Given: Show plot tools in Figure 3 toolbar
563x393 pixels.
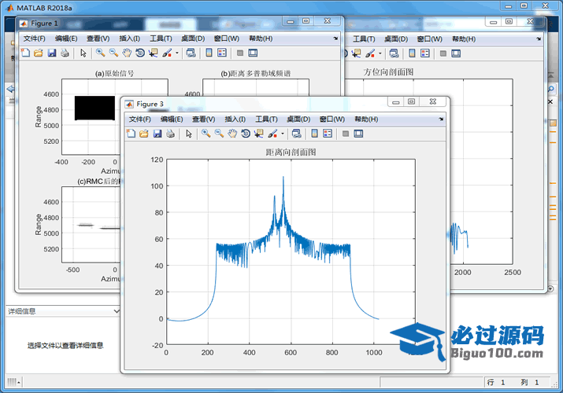Looking at the screenshot, I should coord(358,134).
